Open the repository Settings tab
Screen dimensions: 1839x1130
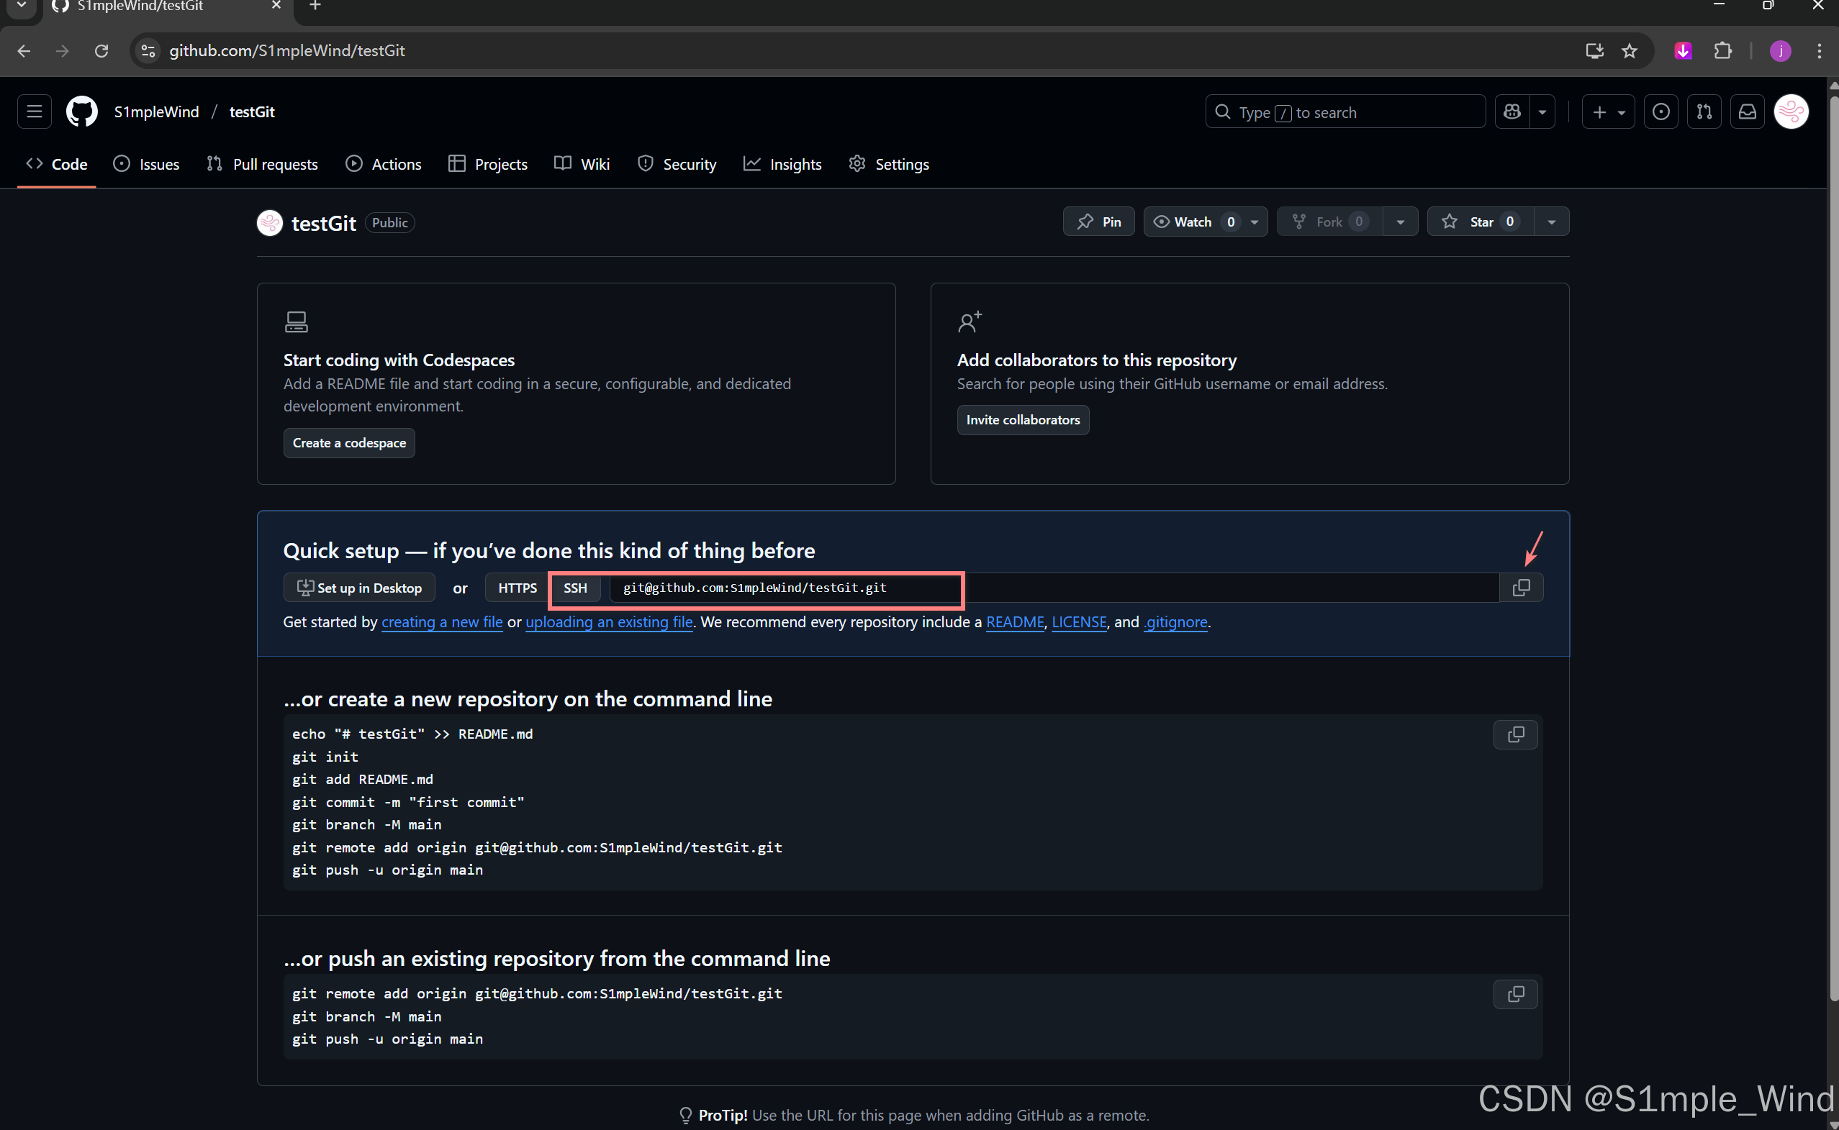point(888,164)
